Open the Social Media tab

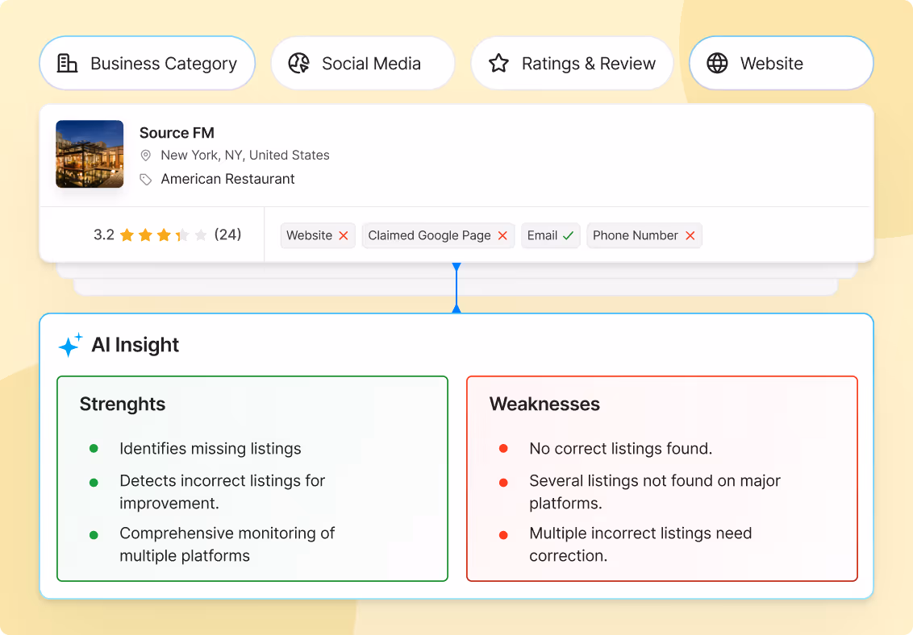click(363, 63)
